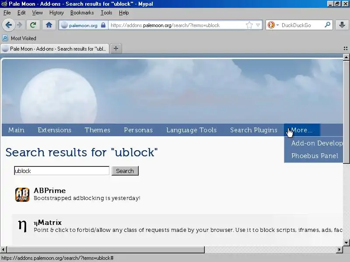Image resolution: width=350 pixels, height=262 pixels.
Task: Go back with the Back arrow button
Action: (8, 25)
